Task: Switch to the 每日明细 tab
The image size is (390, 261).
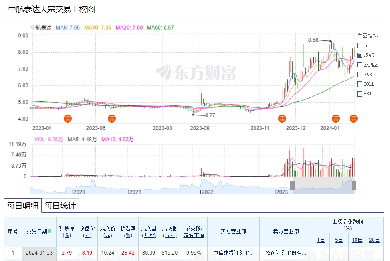Action: (22, 206)
